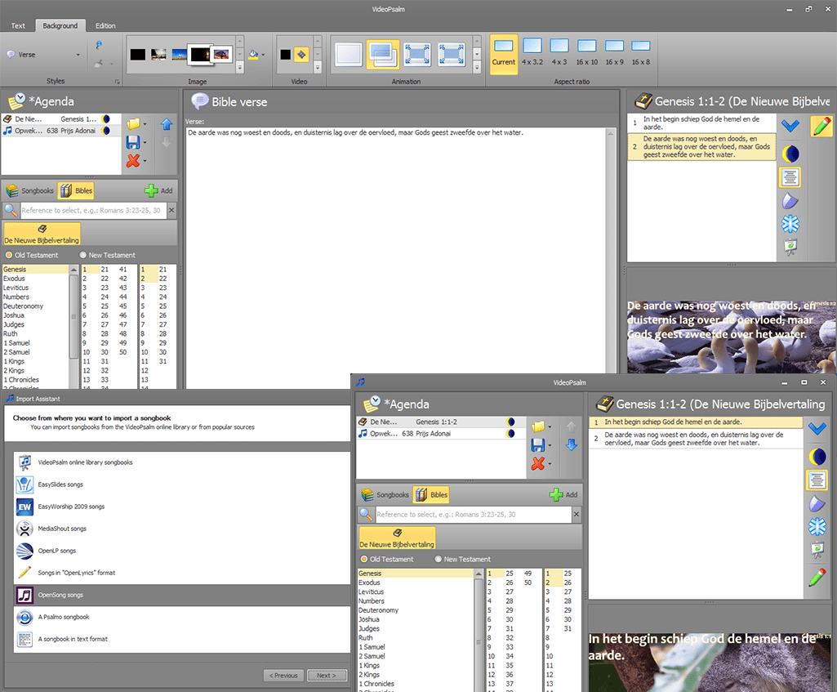Click the purple shape icon in main verse panel
This screenshot has height=692, width=837.
[x=790, y=201]
